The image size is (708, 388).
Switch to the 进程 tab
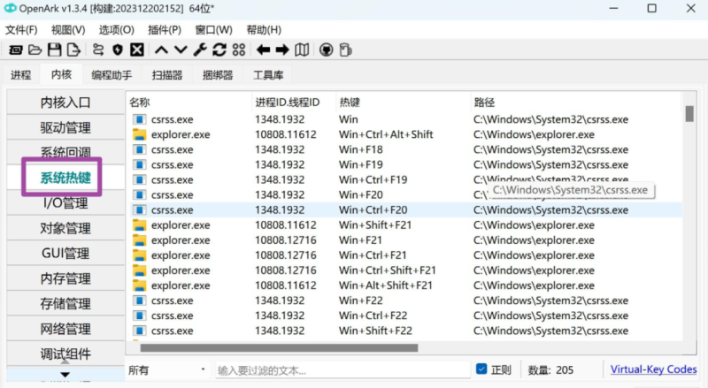click(x=20, y=75)
